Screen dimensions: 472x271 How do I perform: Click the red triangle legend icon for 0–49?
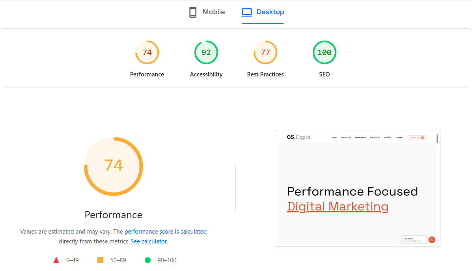tap(56, 260)
